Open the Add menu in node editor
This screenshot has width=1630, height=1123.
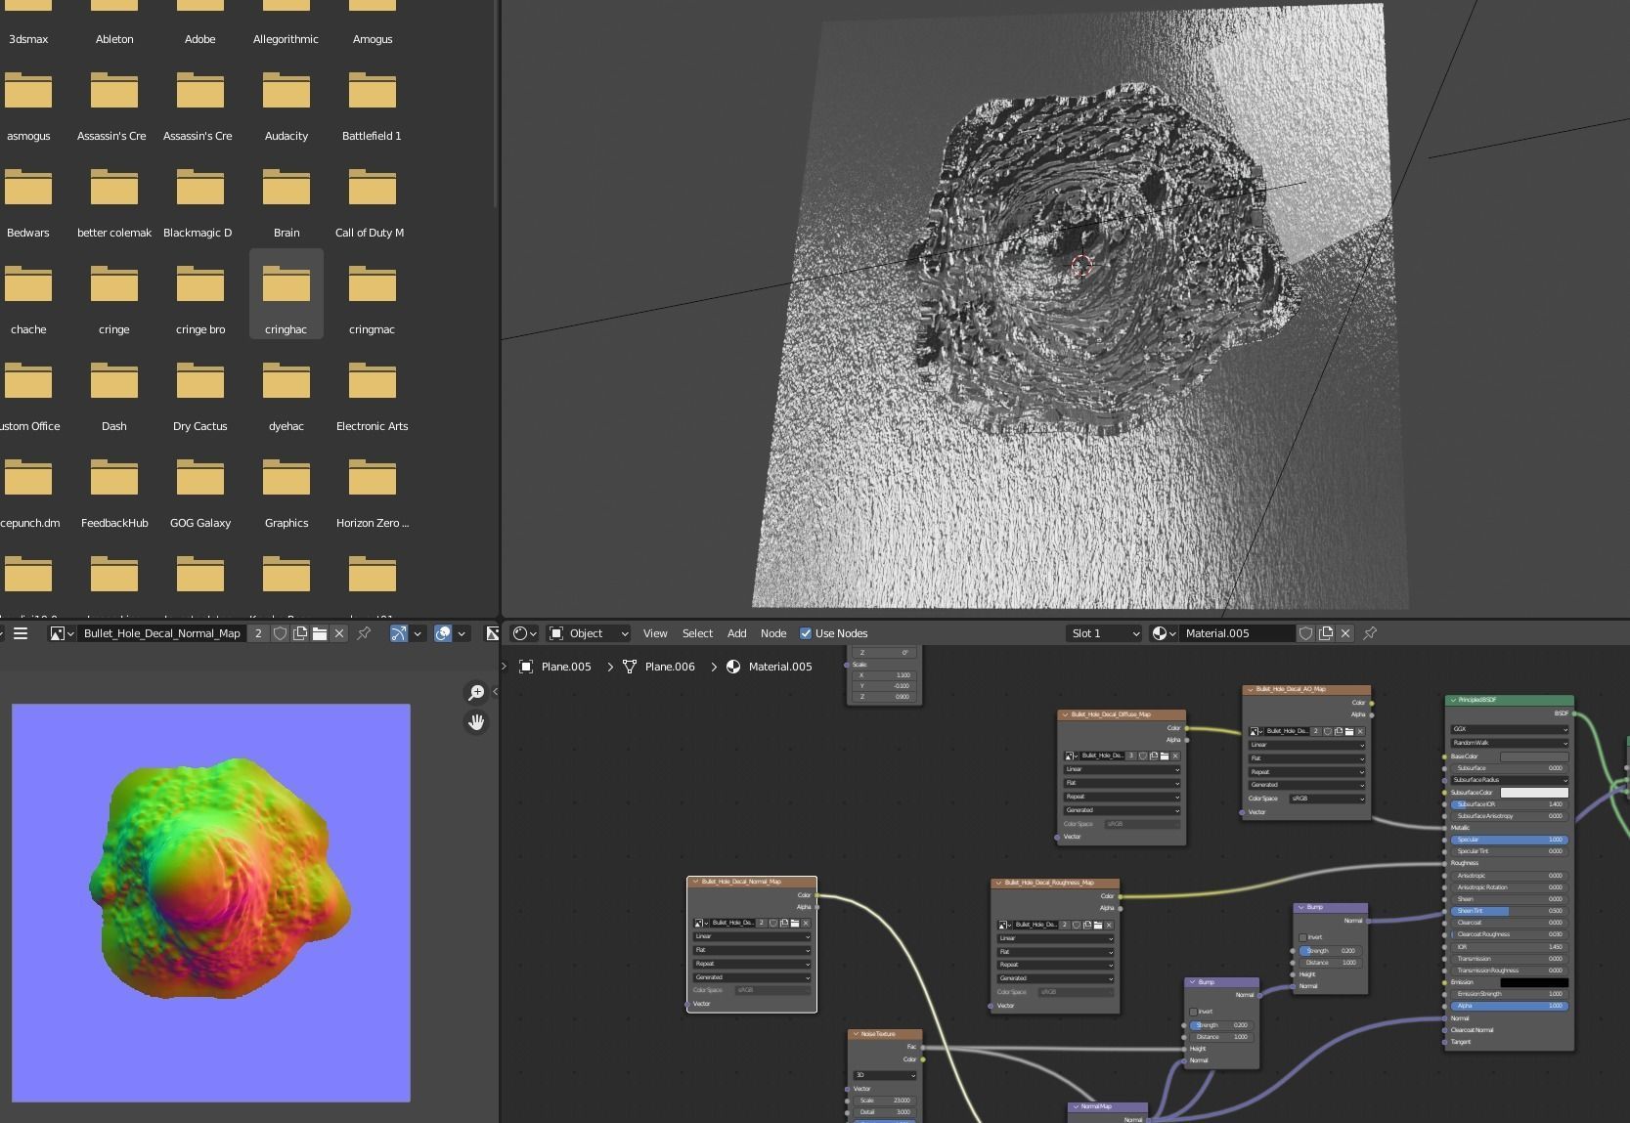[736, 633]
